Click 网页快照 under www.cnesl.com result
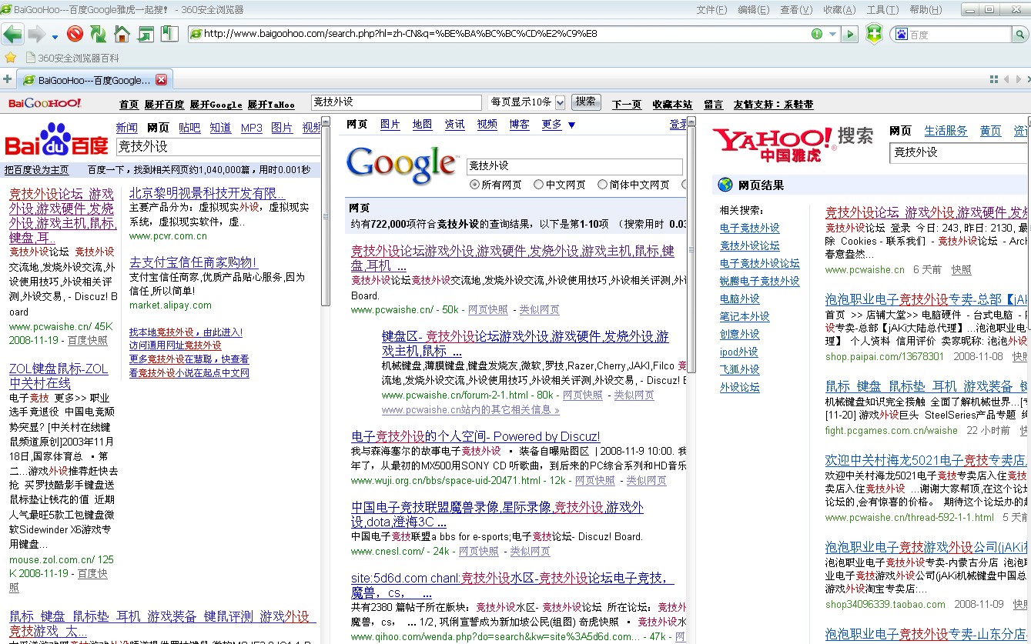Viewport: 1031px width, 644px height. 479,552
